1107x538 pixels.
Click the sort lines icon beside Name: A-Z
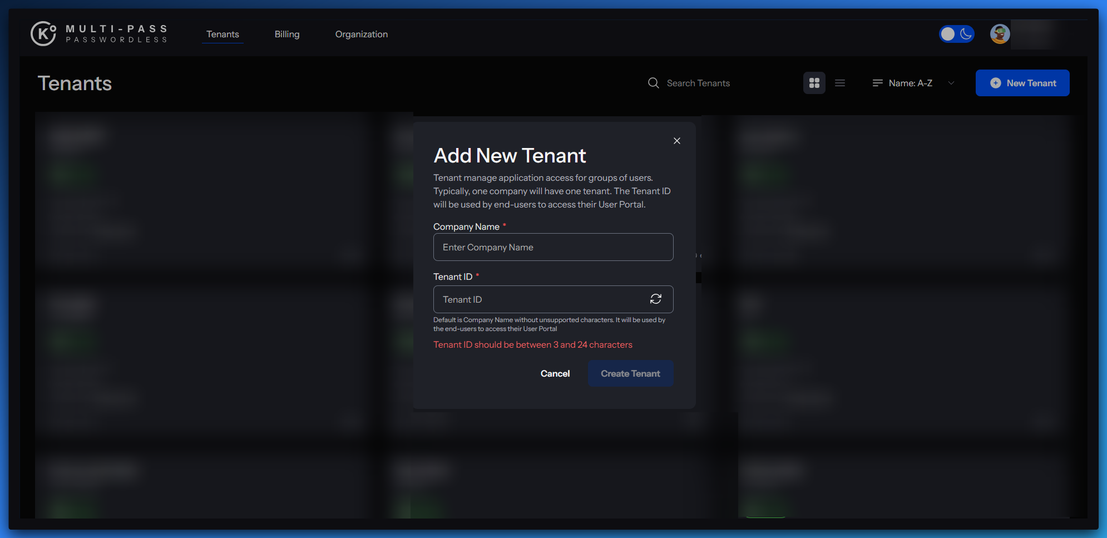[878, 83]
